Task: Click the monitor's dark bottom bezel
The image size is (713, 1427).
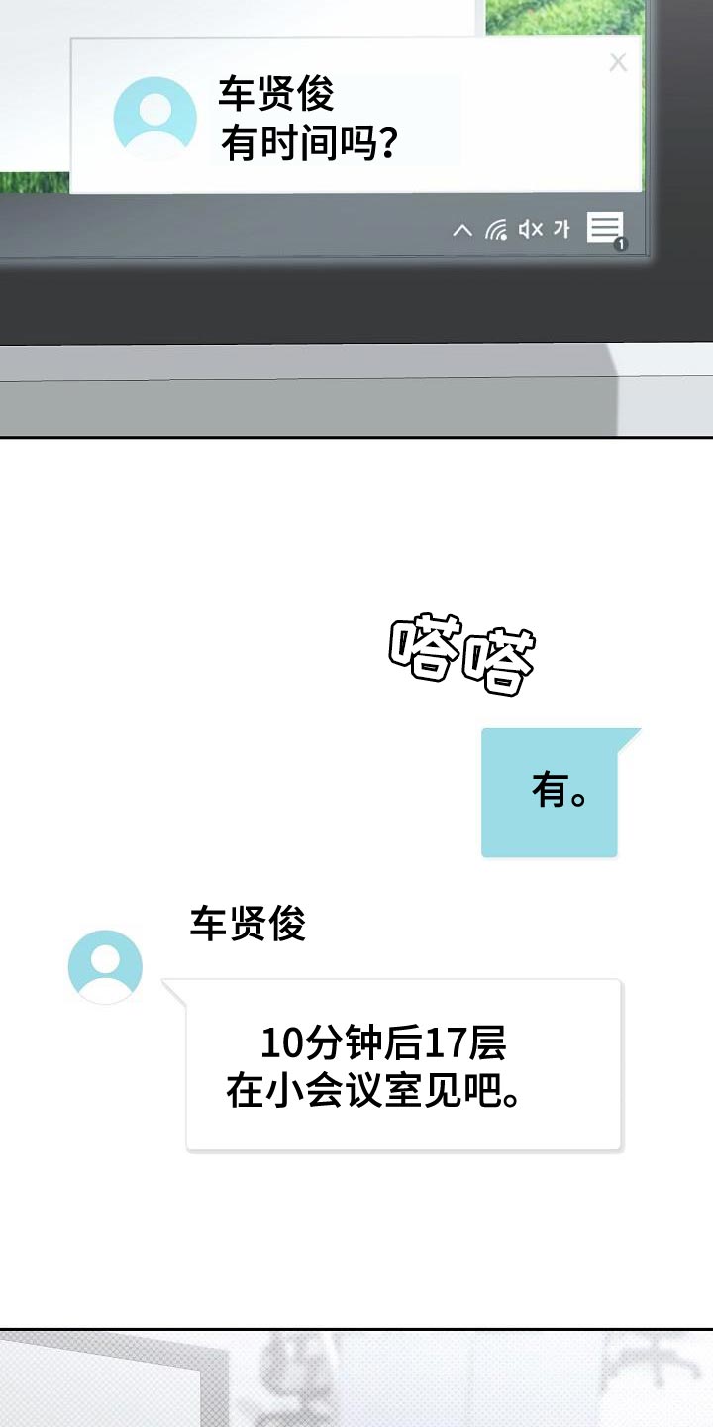Action: point(356,302)
